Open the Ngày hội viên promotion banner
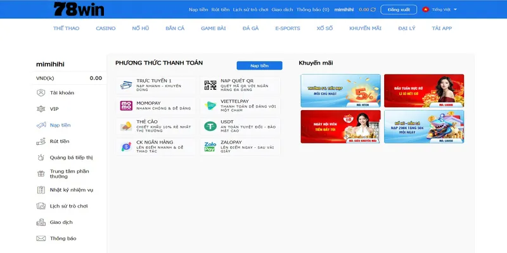Viewport: 507px width, 253px height. coord(340,126)
